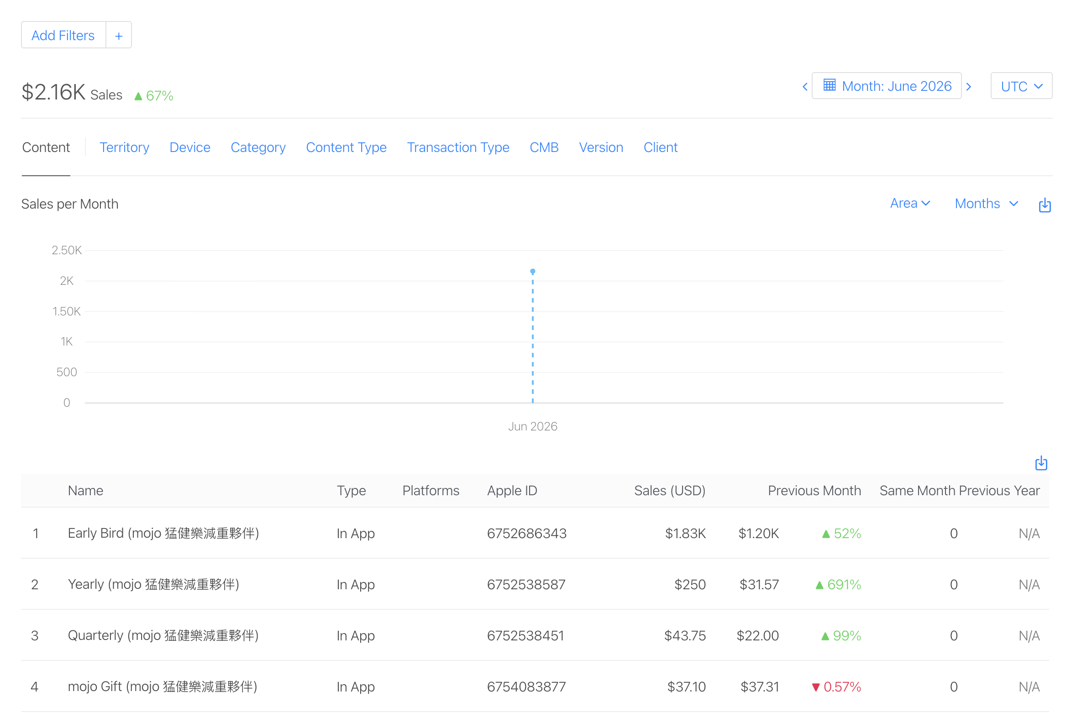
Task: Open Early Bird in-app purchase row
Action: click(x=535, y=534)
